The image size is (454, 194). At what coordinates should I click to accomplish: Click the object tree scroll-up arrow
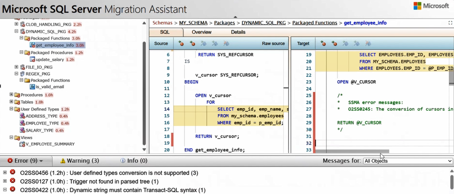(145, 23)
